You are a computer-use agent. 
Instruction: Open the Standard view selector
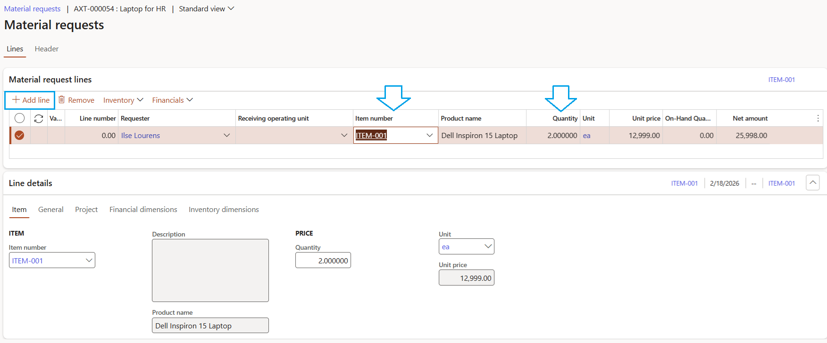click(x=206, y=9)
